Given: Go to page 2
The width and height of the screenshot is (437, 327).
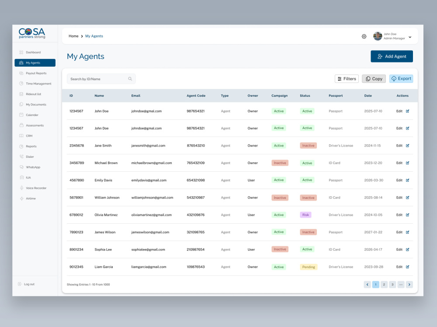Looking at the screenshot, I should (x=384, y=284).
